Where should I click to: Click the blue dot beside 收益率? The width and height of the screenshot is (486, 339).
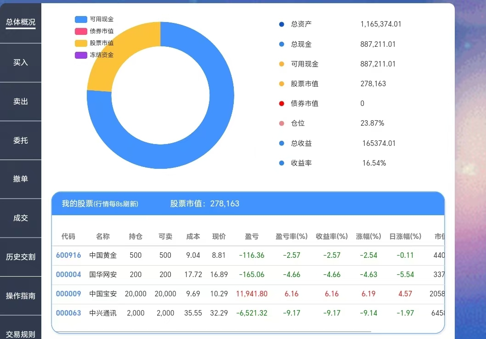coord(281,163)
